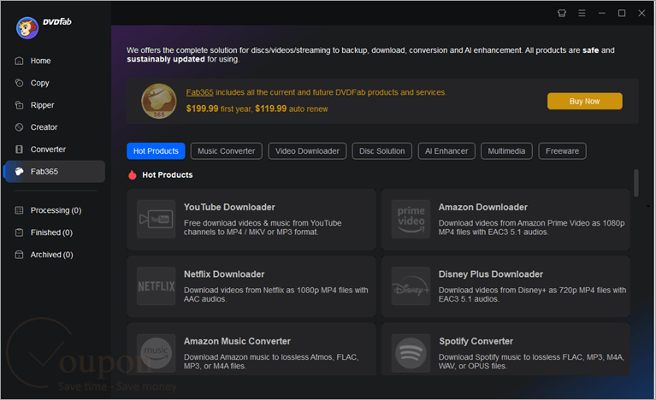The width and height of the screenshot is (656, 400).
Task: Minimize the DVDFab window
Action: point(601,14)
